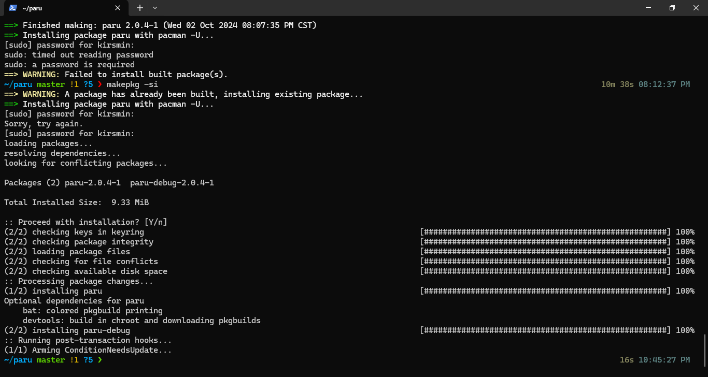Select the ~/paru terminal tab
This screenshot has height=377, width=708.
click(x=62, y=8)
